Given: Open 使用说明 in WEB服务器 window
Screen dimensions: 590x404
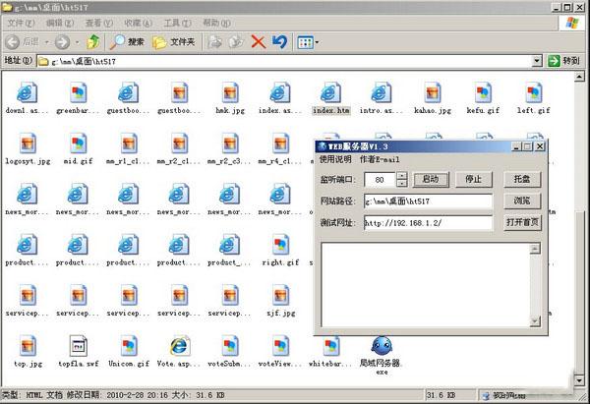Looking at the screenshot, I should tap(335, 159).
